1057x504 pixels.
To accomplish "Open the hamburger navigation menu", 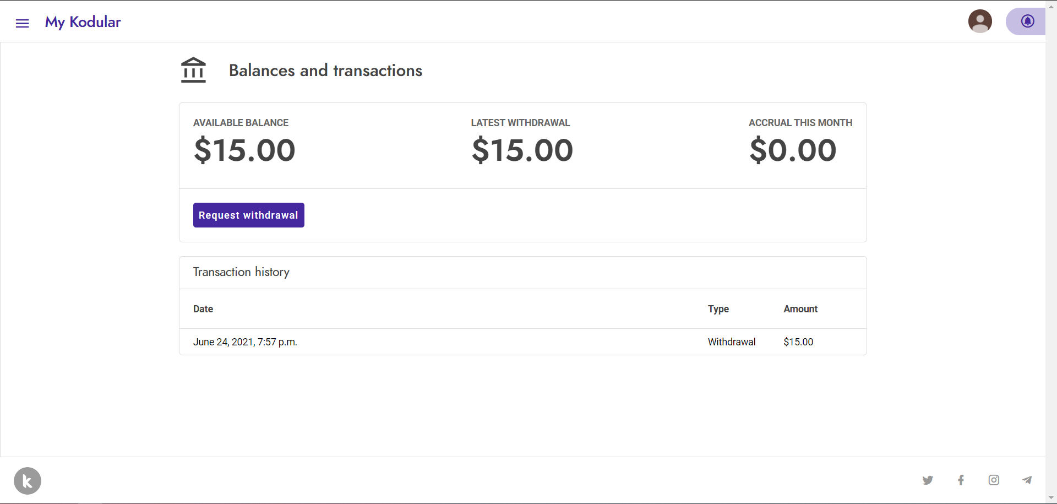I will (22, 23).
